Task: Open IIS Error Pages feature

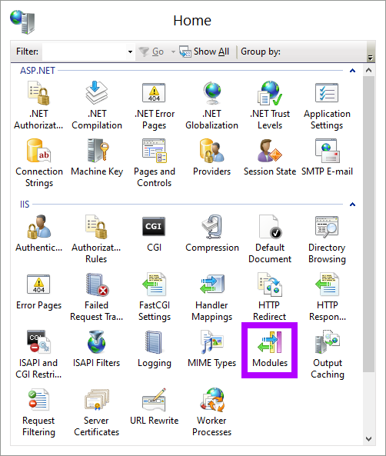Action: (38, 291)
